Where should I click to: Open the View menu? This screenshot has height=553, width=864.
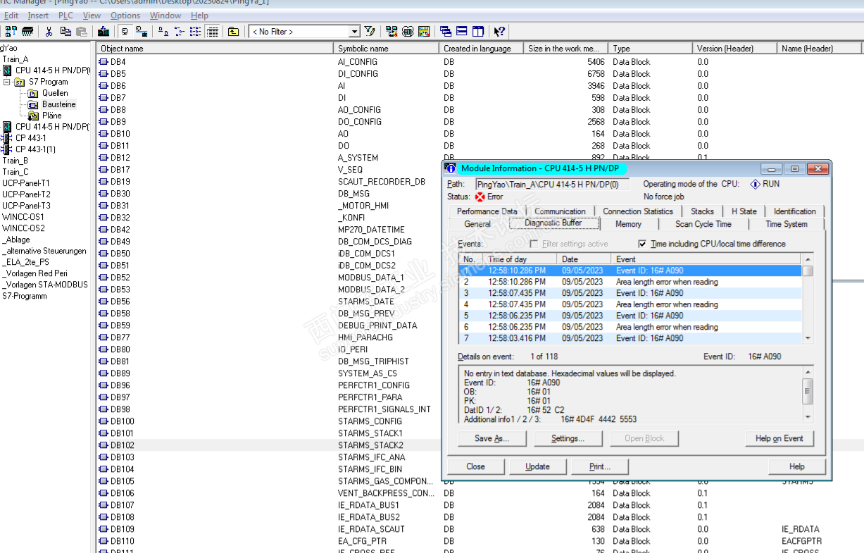click(92, 15)
